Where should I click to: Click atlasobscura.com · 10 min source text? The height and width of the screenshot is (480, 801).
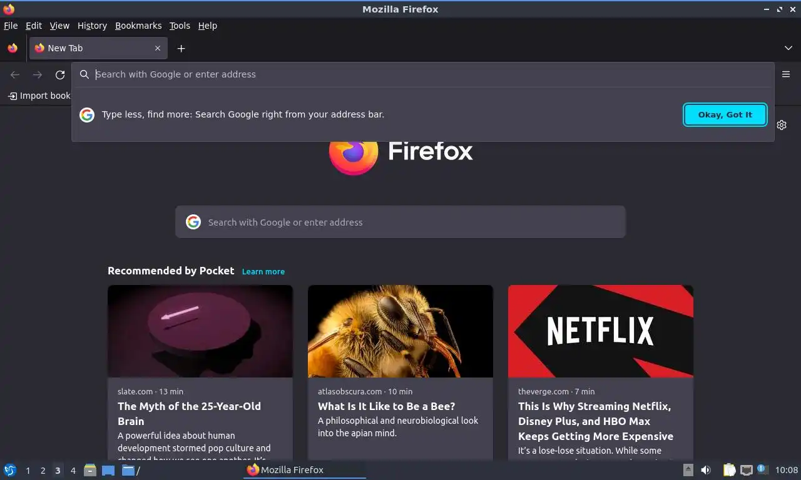tap(365, 391)
